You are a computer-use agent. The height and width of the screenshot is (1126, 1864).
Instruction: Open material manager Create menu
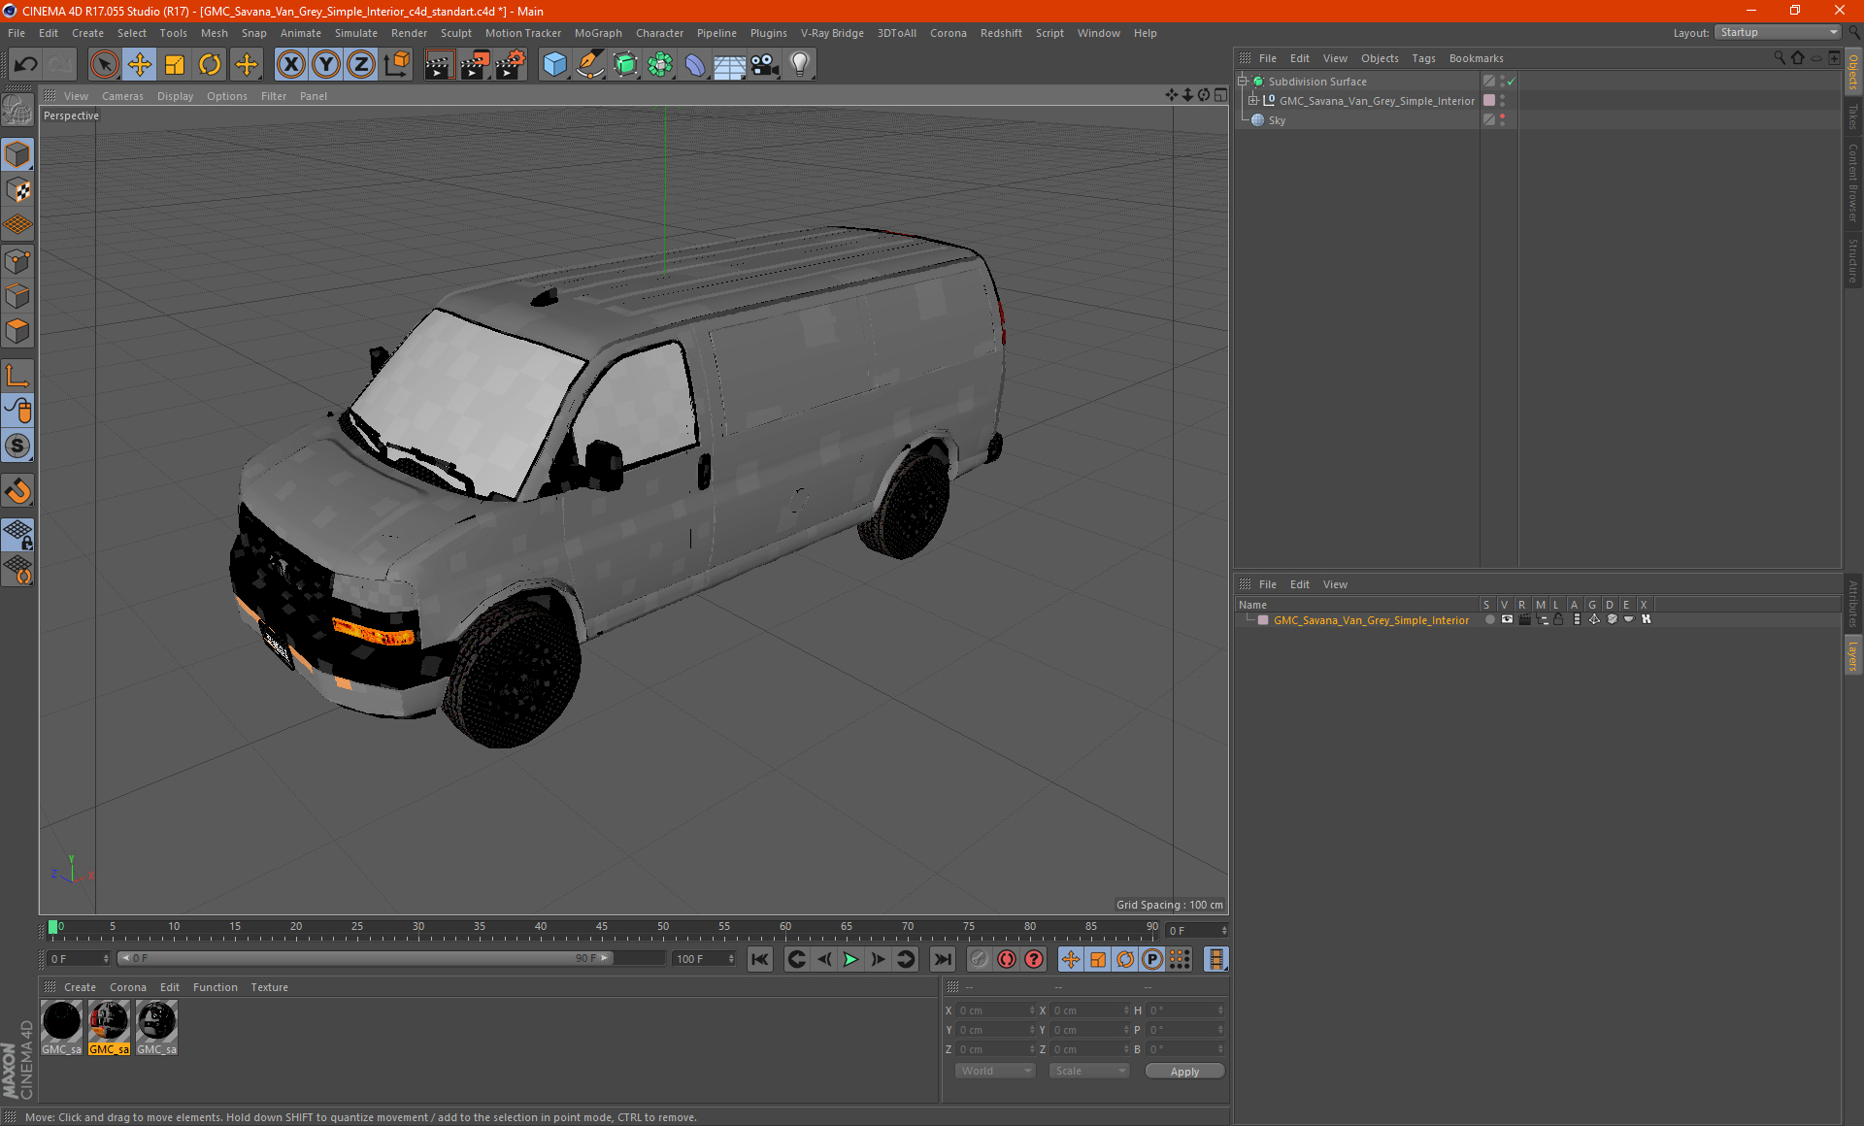tap(80, 987)
